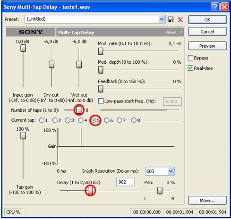The height and width of the screenshot is (219, 231).
Task: Preview the delay effect
Action: (x=207, y=46)
